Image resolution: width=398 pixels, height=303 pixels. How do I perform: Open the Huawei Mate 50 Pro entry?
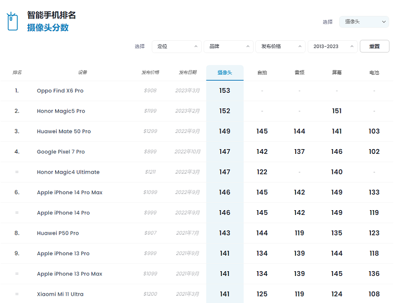point(64,132)
